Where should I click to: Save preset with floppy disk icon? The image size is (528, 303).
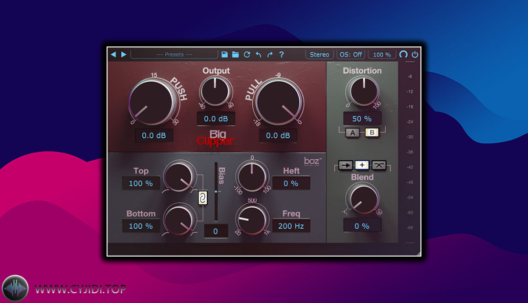click(224, 55)
